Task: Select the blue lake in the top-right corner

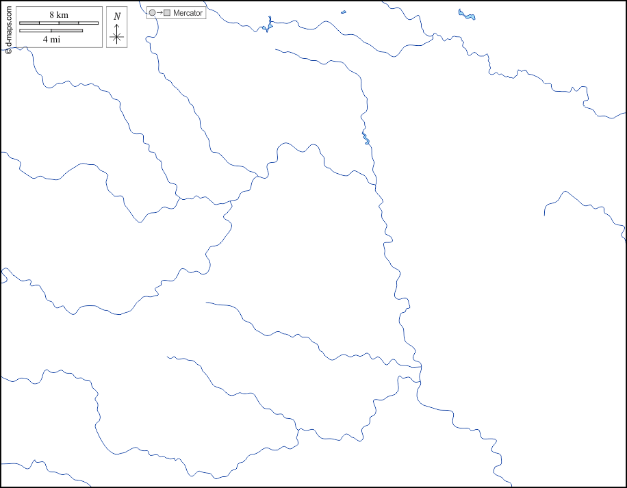Action: (x=468, y=15)
